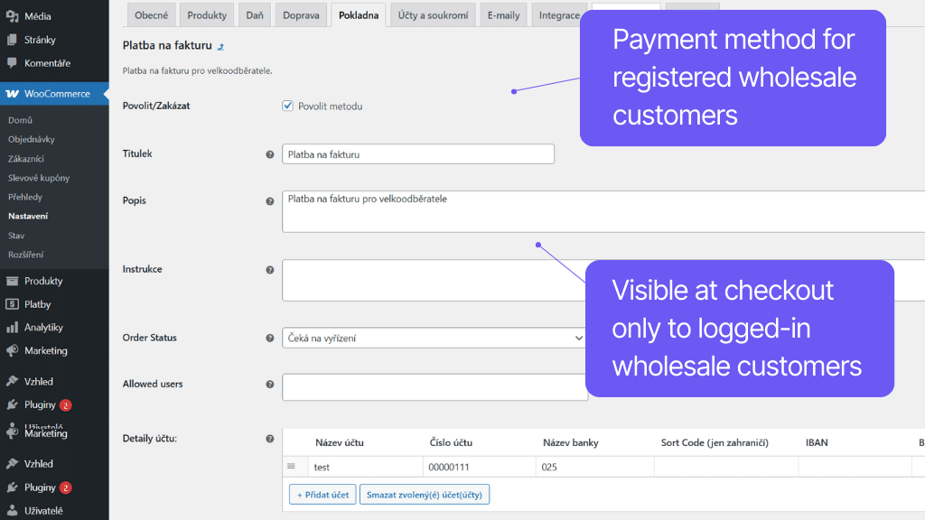Image resolution: width=925 pixels, height=520 pixels.
Task: Click the drag handle of test account row
Action: [x=291, y=467]
